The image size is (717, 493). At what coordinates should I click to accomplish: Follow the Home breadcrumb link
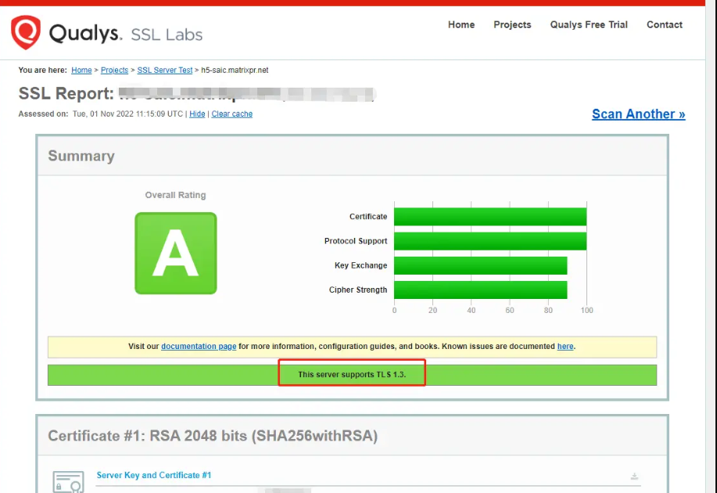click(81, 70)
